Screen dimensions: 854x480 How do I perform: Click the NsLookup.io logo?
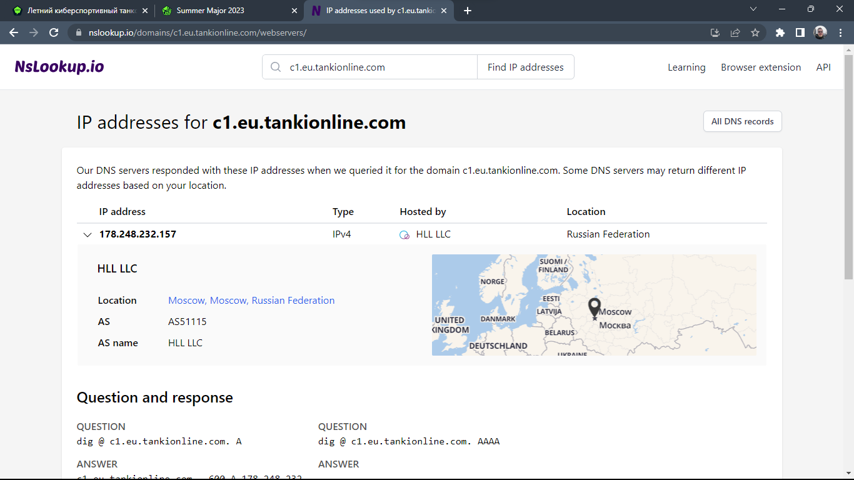(x=59, y=67)
